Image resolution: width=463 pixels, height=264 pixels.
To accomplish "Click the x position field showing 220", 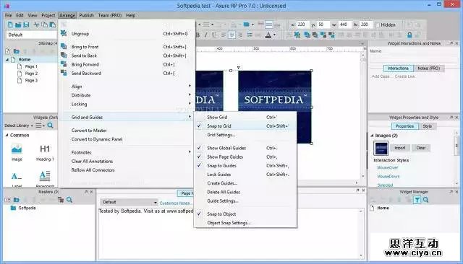I will point(302,25).
